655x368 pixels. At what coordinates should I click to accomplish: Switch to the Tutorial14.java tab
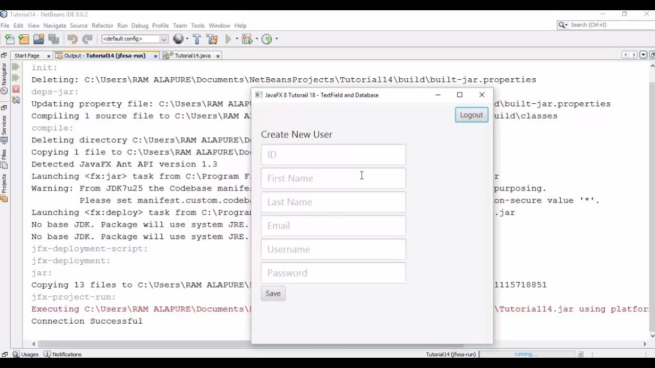pyautogui.click(x=192, y=56)
